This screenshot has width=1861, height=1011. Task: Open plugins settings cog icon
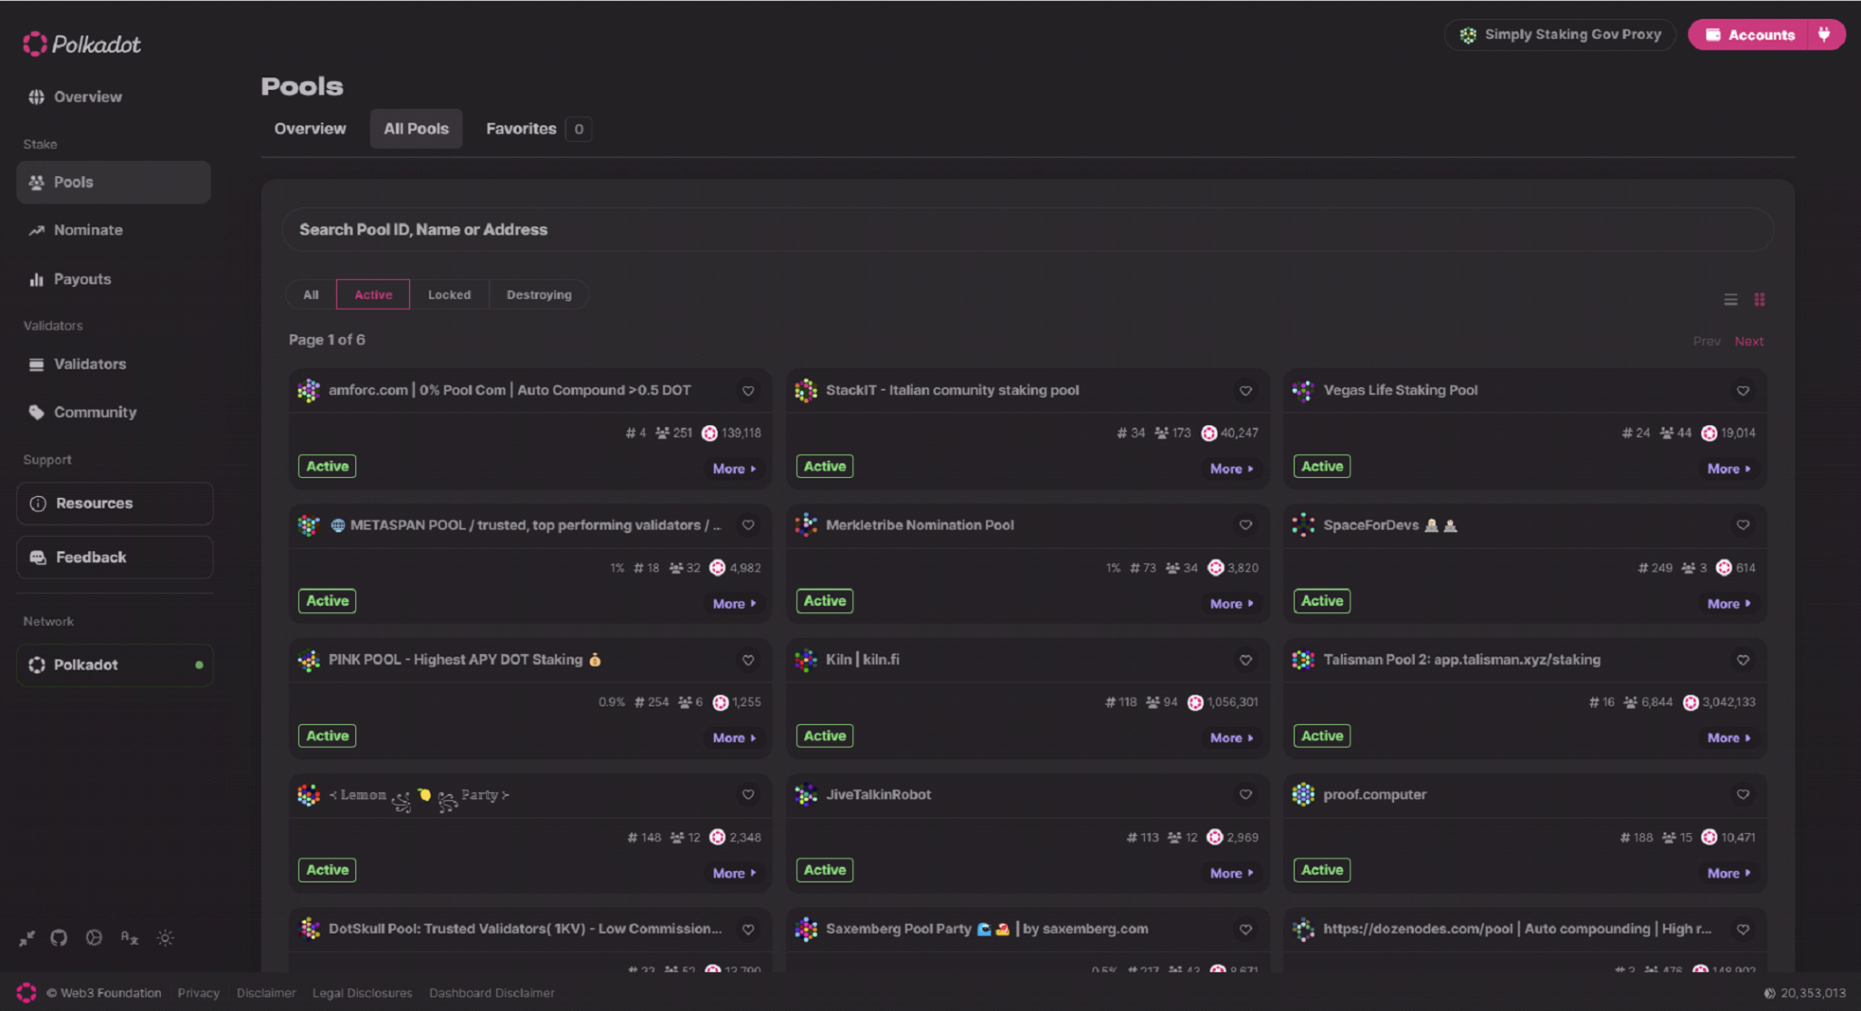[94, 938]
